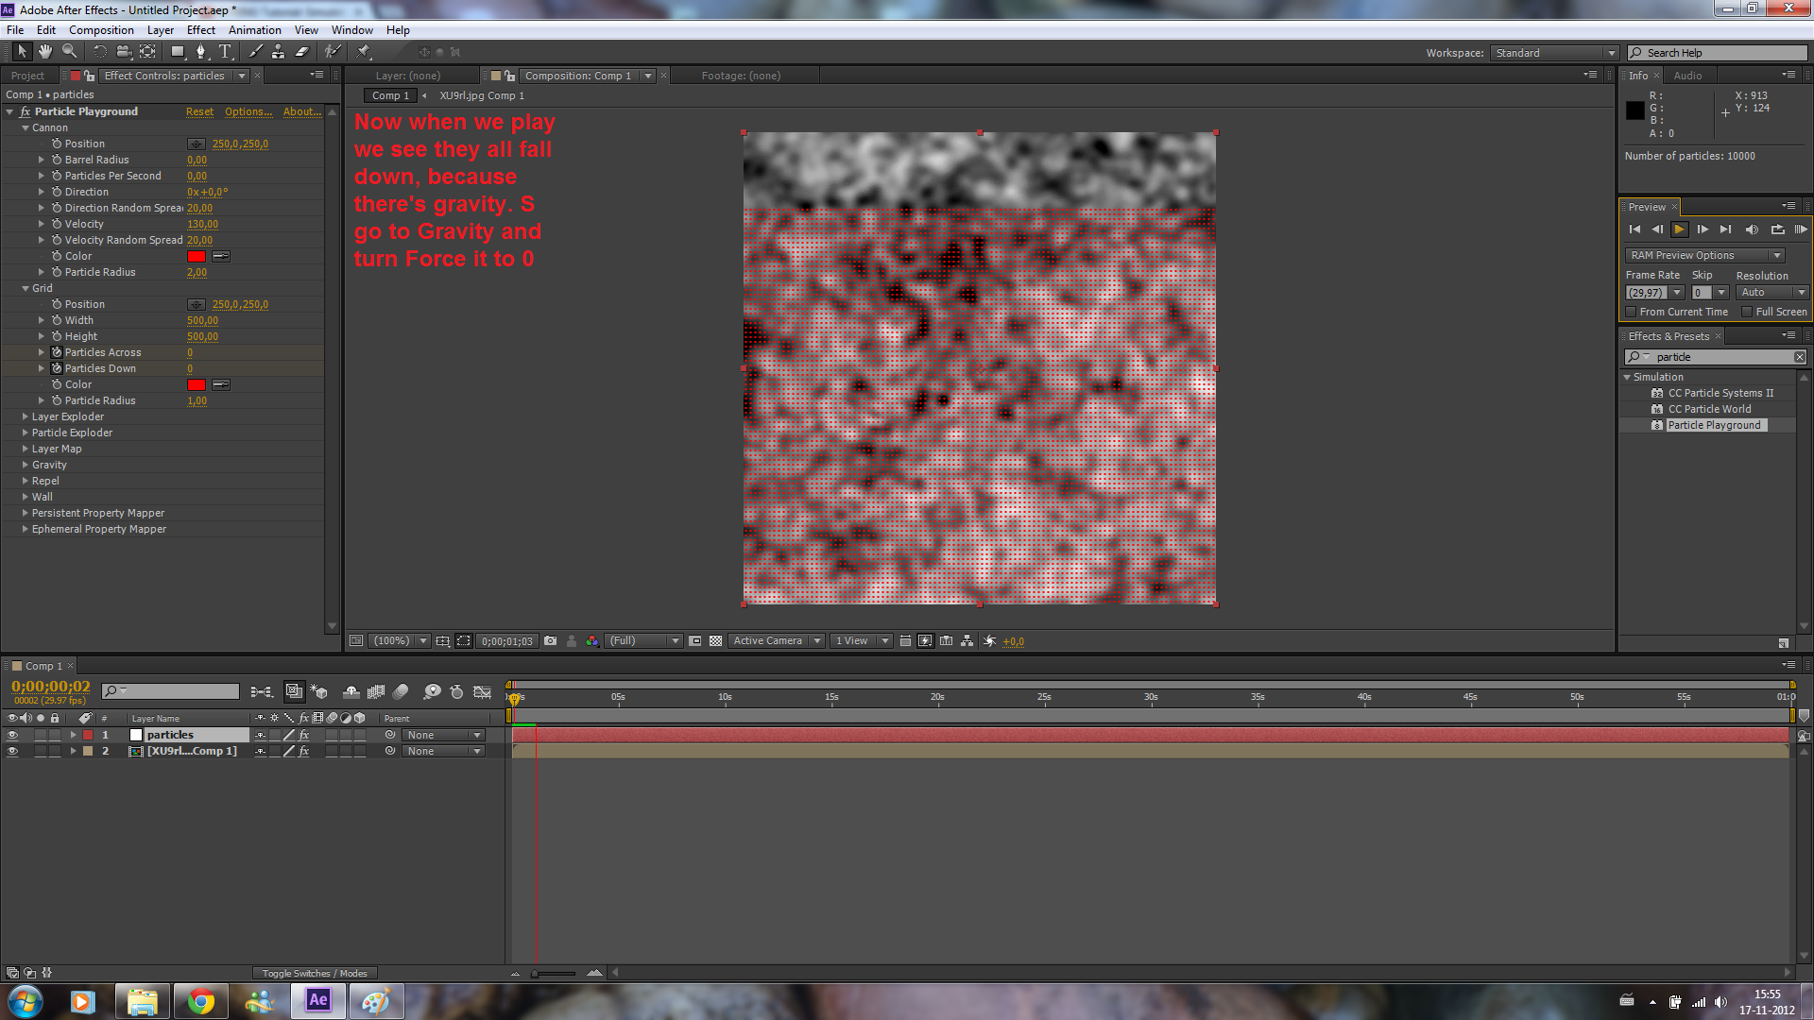This screenshot has width=1814, height=1020.
Task: Select the Clone Stamp tool
Action: pyautogui.click(x=279, y=52)
